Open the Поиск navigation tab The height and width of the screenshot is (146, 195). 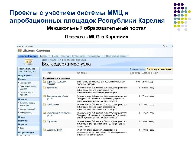[55, 56]
